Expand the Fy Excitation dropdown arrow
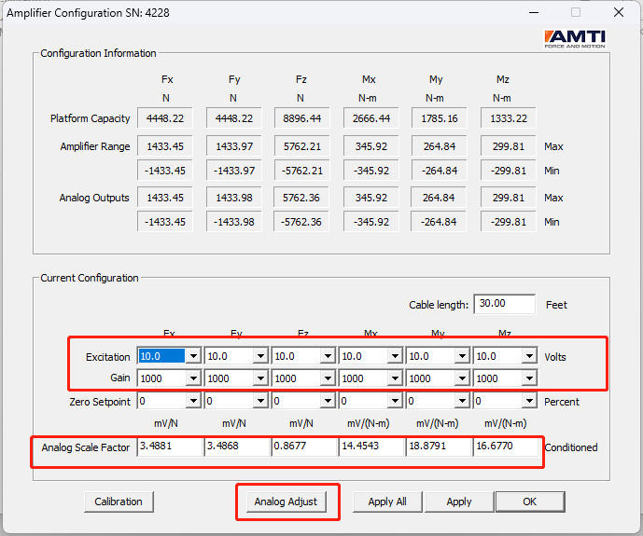The image size is (643, 536). [260, 356]
